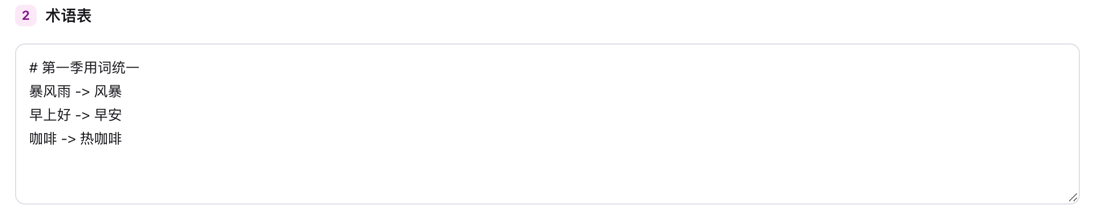This screenshot has width=1095, height=219.
Task: Focus the glossary textarea's blank middle area
Action: [x=547, y=124]
